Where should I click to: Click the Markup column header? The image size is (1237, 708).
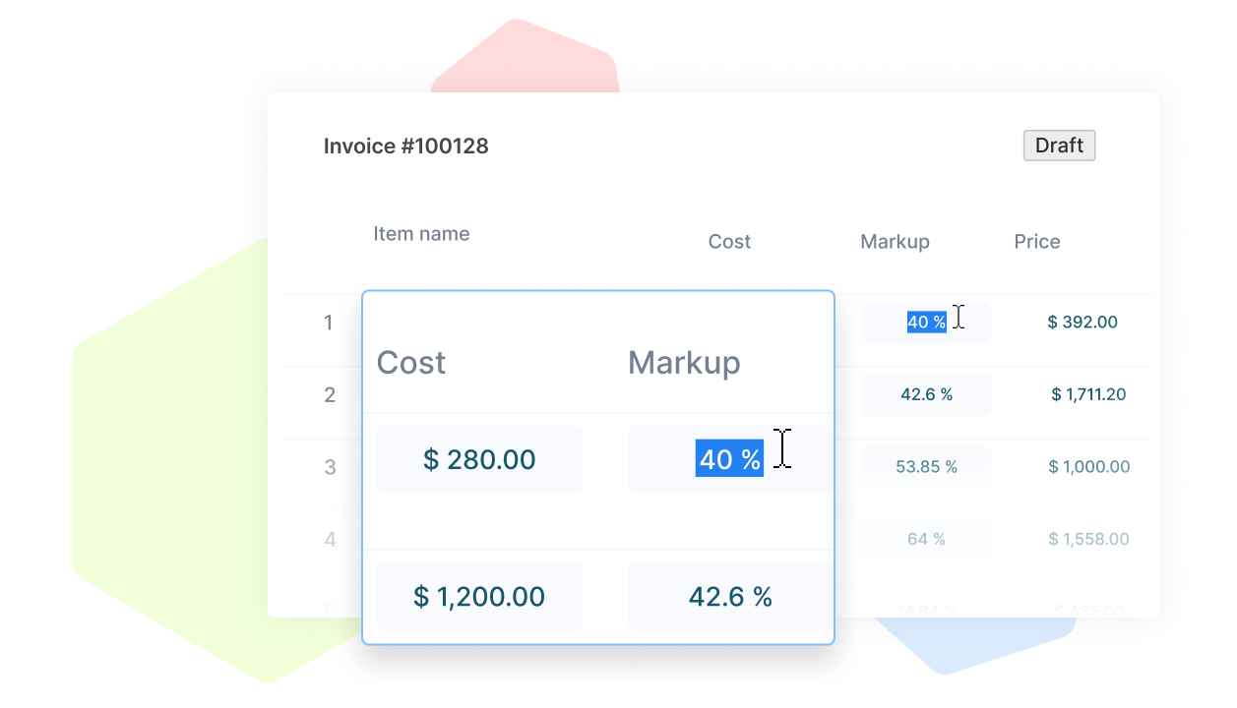pos(895,241)
